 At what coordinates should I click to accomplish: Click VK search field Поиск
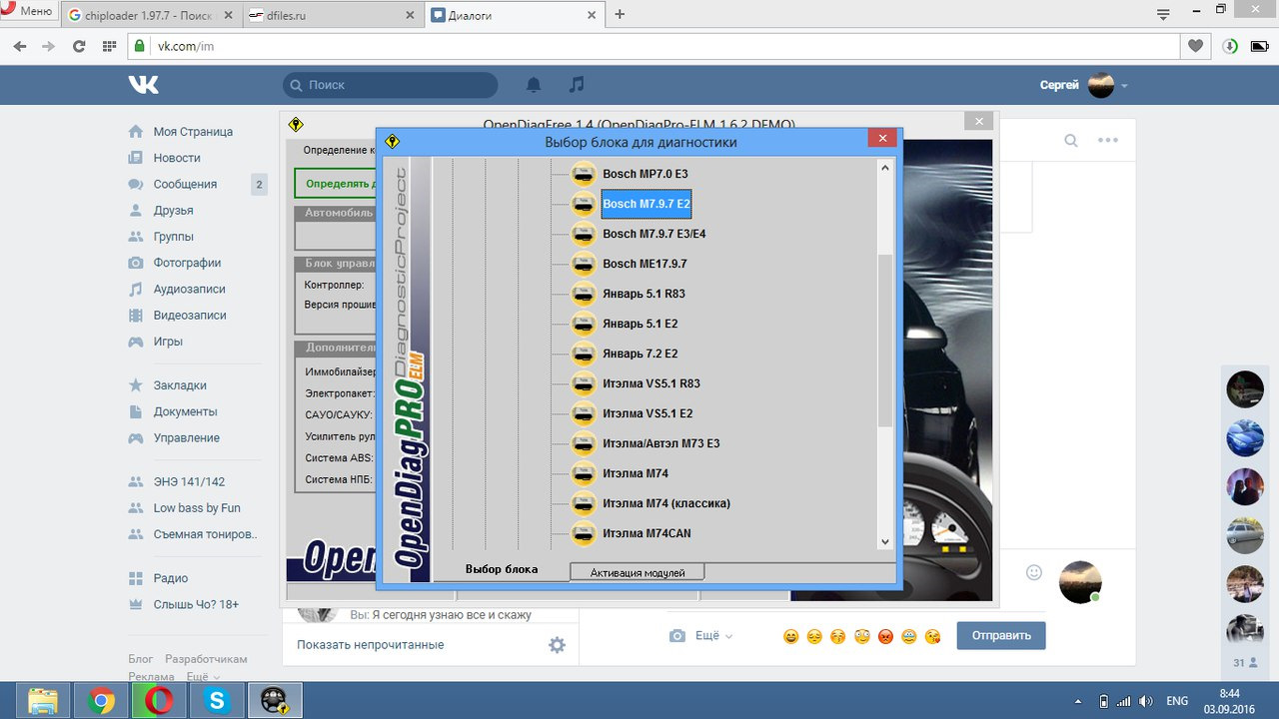point(391,85)
